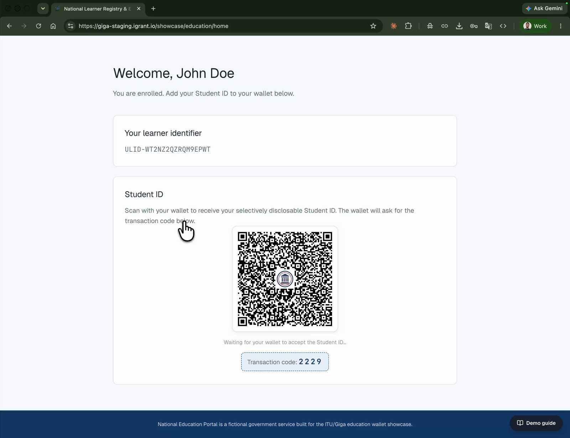Viewport: 570px width, 438px height.
Task: Click the 'You are enrolled' subtitle
Action: [203, 93]
